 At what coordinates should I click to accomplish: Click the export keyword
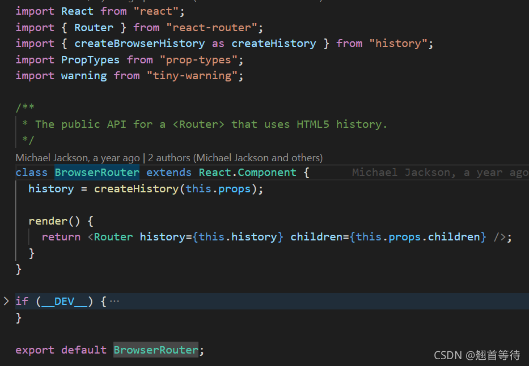point(35,350)
